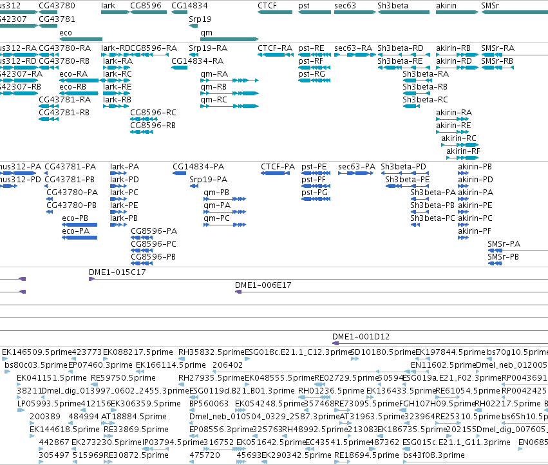Click protein akirin-PF
The height and width of the screenshot is (465, 548).
click(x=463, y=238)
